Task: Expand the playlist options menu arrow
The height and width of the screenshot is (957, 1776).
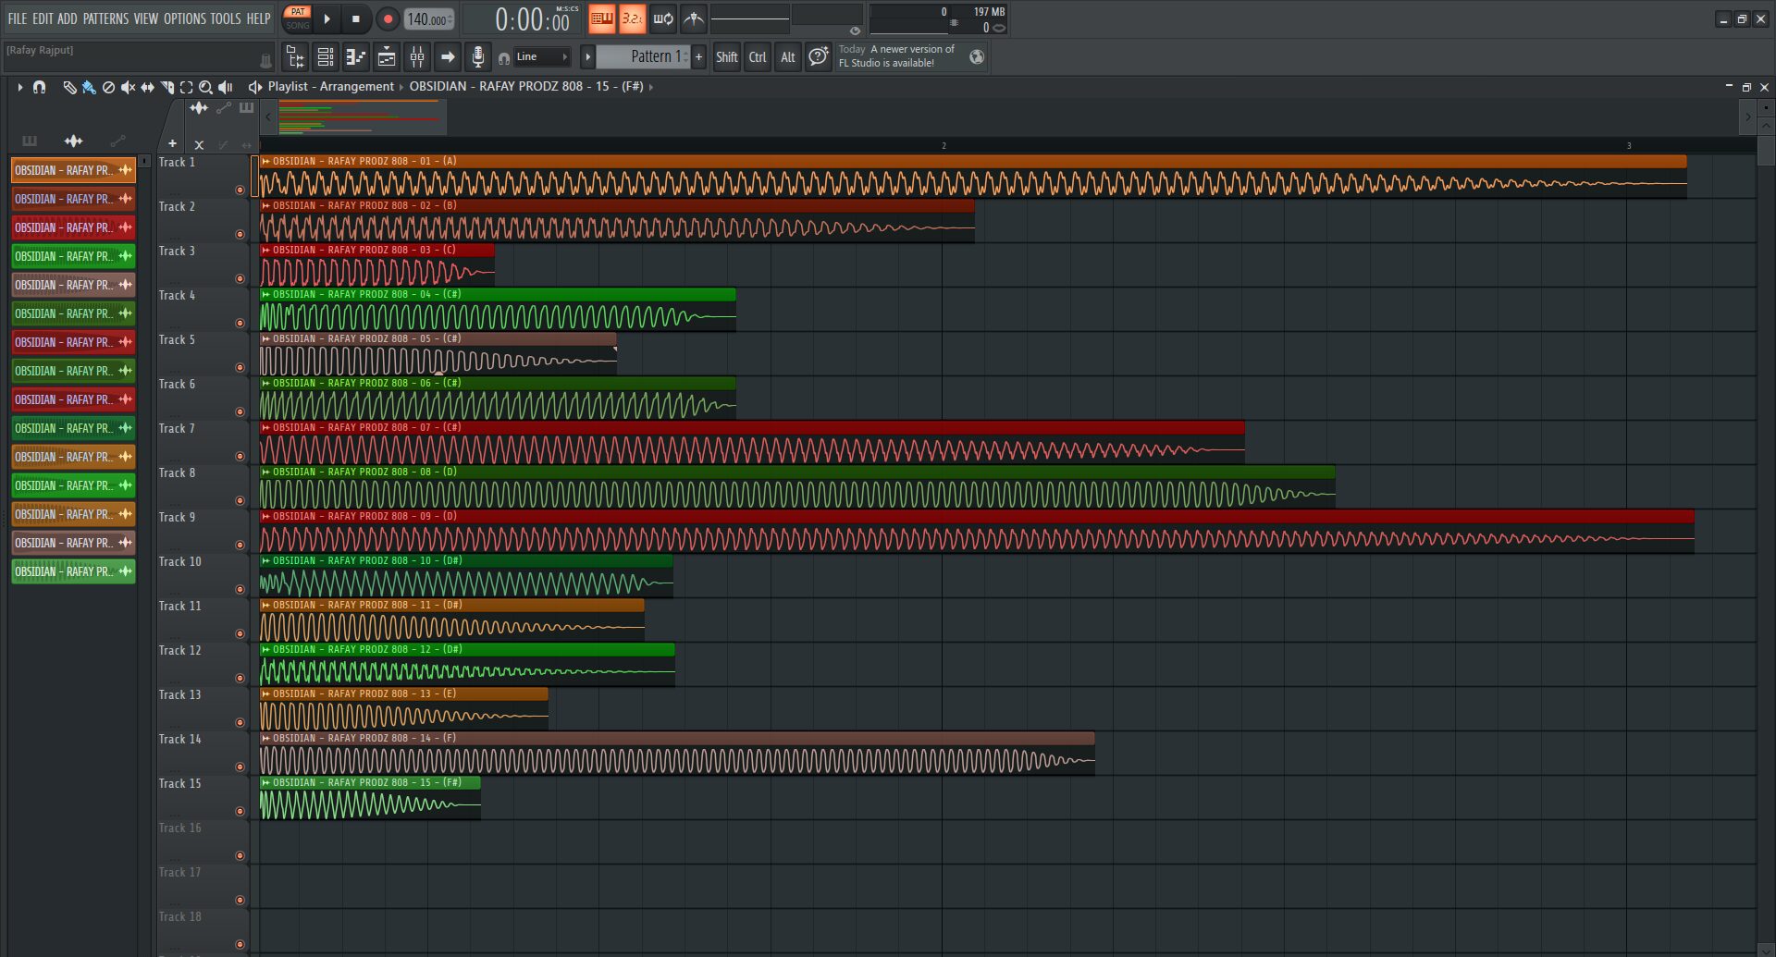Action: coord(19,87)
